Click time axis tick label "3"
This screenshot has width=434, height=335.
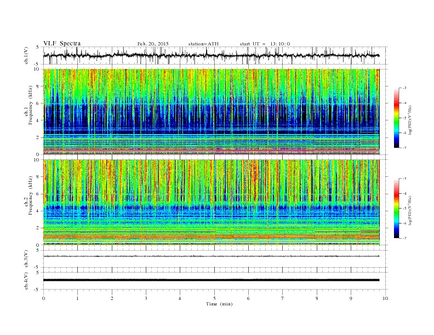(146, 298)
